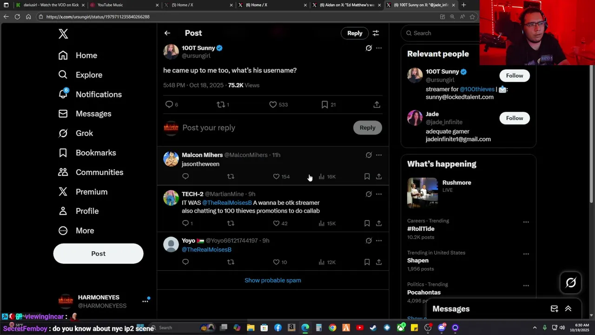Screen dimensions: 595x335
Task: Open Rushmore live thumbnail
Action: [423, 193]
